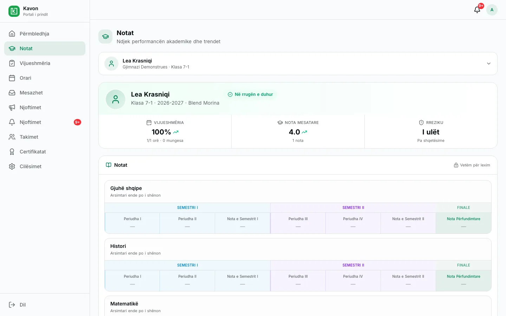Click "SEMESTRI I" header in Histori table
The width and height of the screenshot is (506, 316).
tap(187, 265)
